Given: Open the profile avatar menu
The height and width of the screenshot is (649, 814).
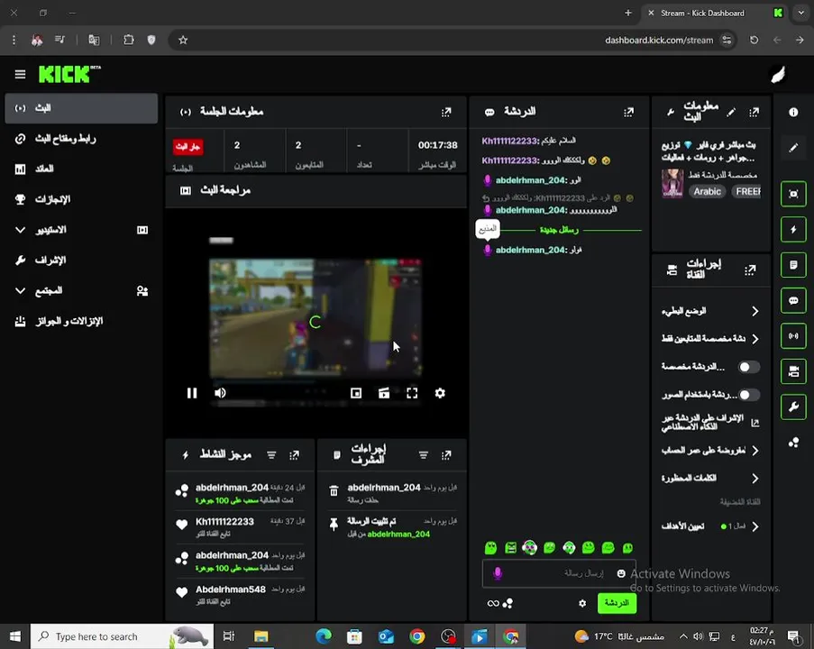Looking at the screenshot, I should pyautogui.click(x=778, y=75).
